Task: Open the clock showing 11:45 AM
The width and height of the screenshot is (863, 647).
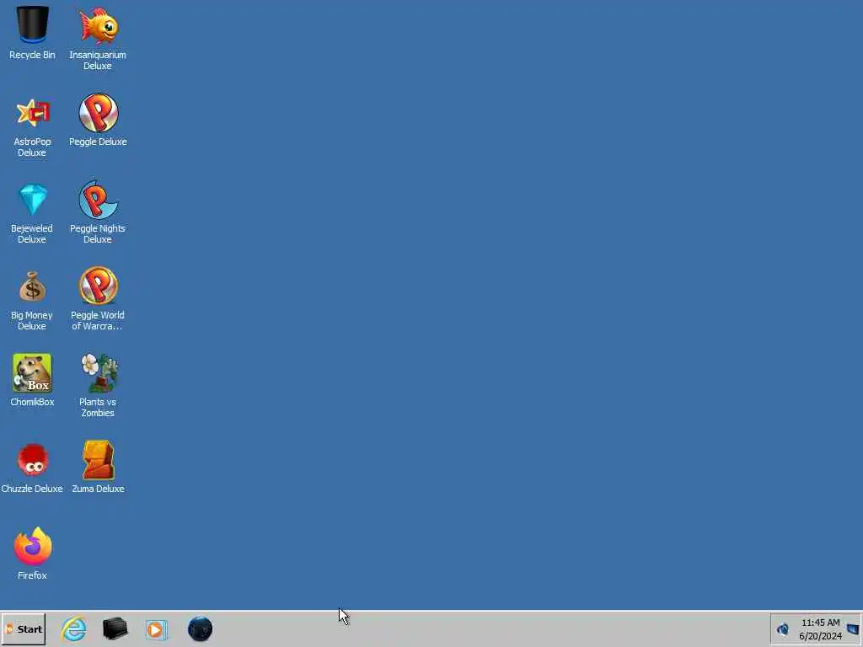Action: point(821,629)
